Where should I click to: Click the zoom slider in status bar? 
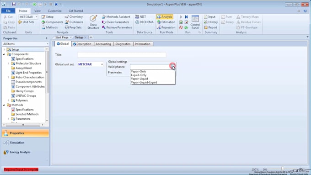pyautogui.click(x=283, y=169)
